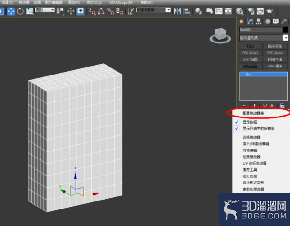Open the 渲染(R) menu
The height and width of the screenshot is (226, 290).
click(74, 2)
